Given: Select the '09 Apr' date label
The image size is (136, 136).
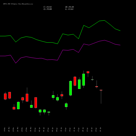Looking at the screenshot, I should pyautogui.click(x=57, y=129).
